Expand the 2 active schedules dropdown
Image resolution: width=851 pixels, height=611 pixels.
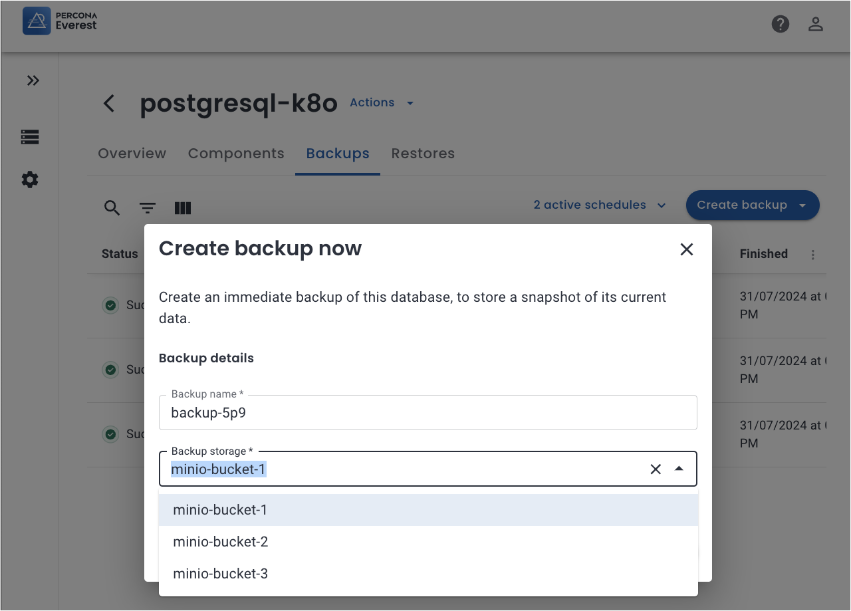pos(599,205)
